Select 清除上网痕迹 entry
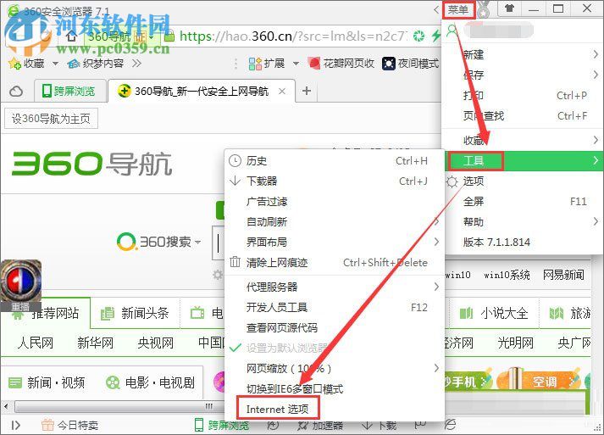 tap(333, 263)
